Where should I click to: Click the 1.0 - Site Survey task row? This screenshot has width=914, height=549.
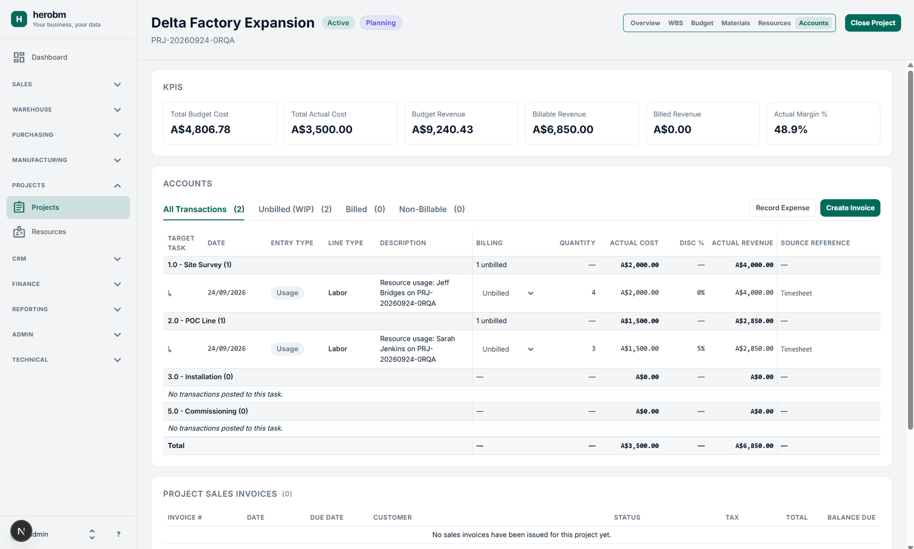pyautogui.click(x=522, y=265)
